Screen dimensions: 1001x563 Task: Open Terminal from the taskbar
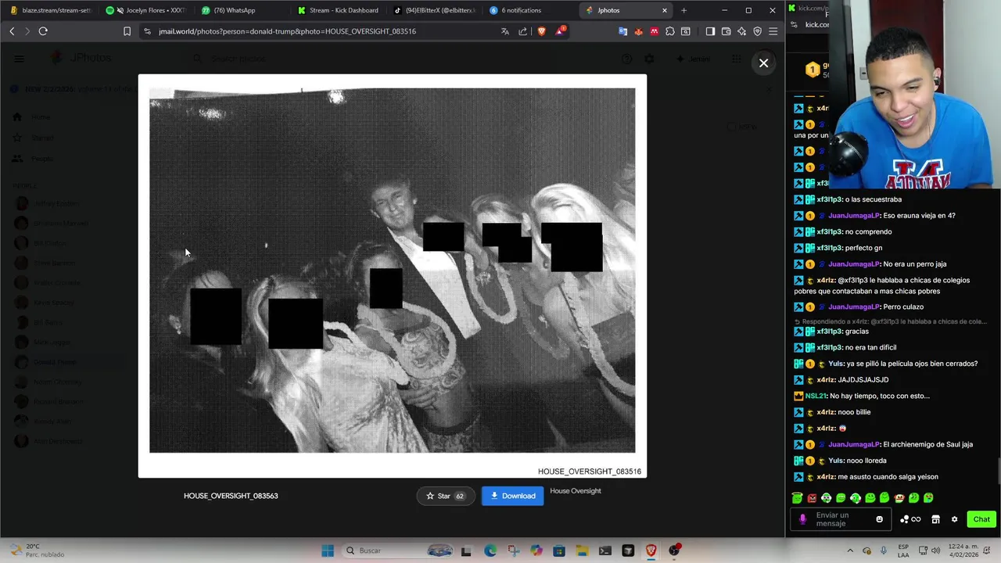(x=605, y=550)
